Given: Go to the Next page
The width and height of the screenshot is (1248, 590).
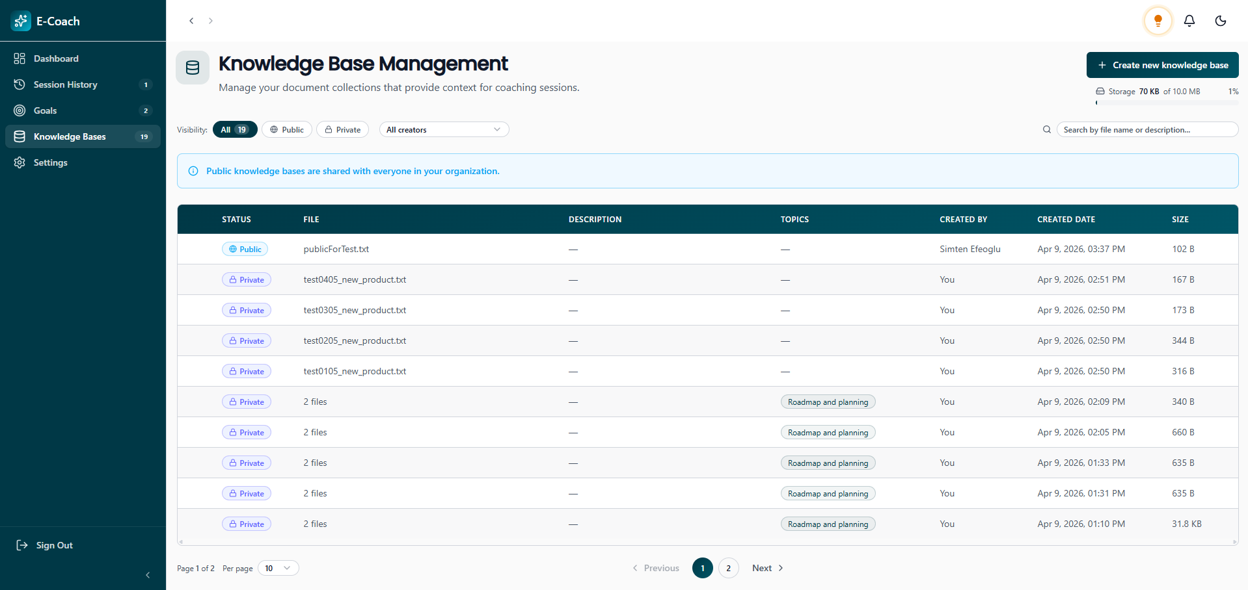Looking at the screenshot, I should click(x=768, y=568).
